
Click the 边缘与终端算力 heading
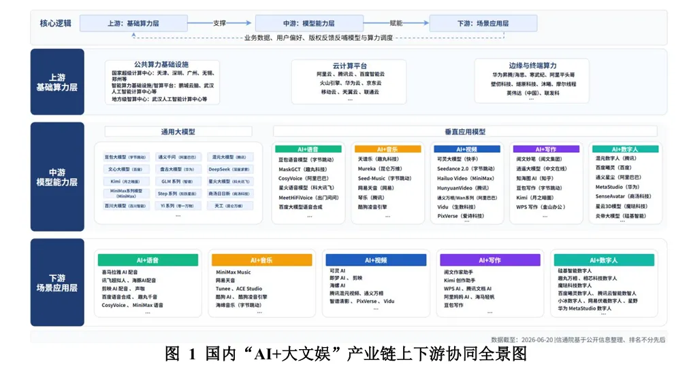click(x=532, y=65)
